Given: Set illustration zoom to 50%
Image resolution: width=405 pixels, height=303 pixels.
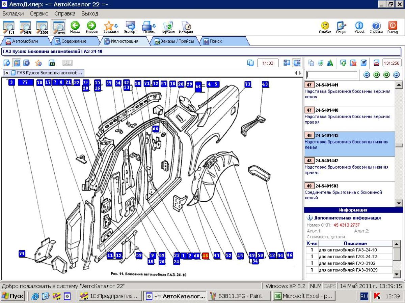Looking at the screenshot, I should (25, 28).
